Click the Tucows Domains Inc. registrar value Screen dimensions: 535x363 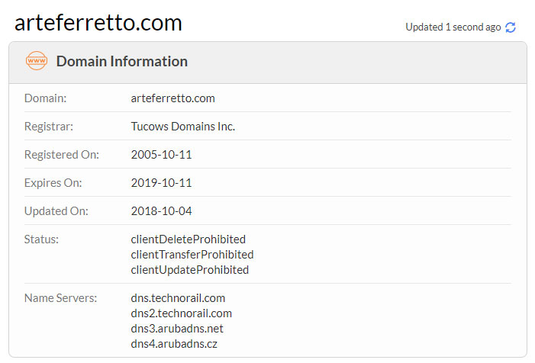(x=183, y=127)
